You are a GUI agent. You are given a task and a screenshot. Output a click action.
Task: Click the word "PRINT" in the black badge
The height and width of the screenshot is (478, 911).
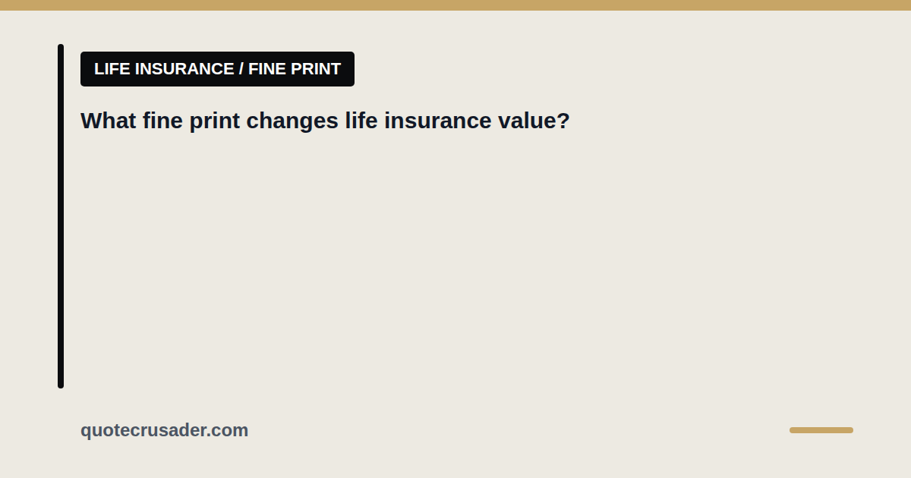click(x=315, y=69)
